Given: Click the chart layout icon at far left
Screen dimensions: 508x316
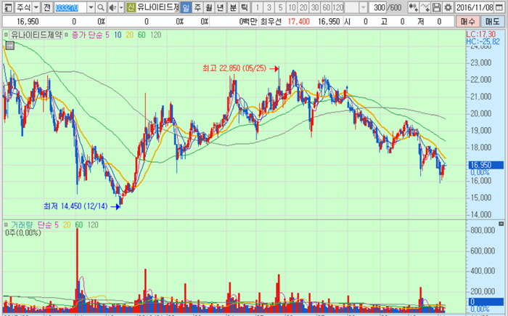Looking at the screenshot, I should click(7, 7).
